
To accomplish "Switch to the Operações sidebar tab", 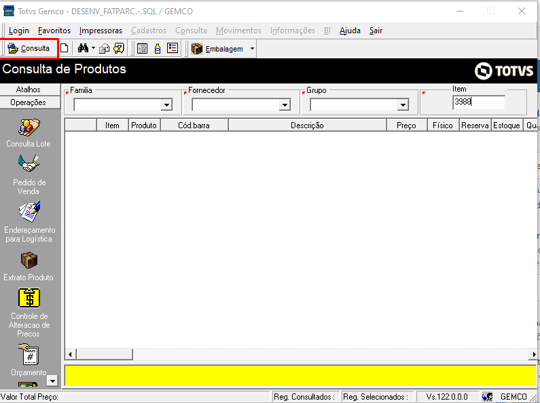I will point(29,102).
